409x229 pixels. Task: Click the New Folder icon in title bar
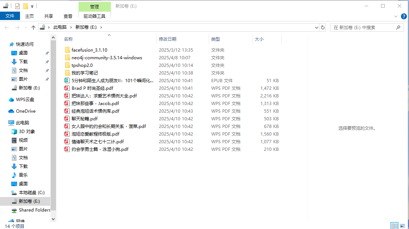click(25, 6)
